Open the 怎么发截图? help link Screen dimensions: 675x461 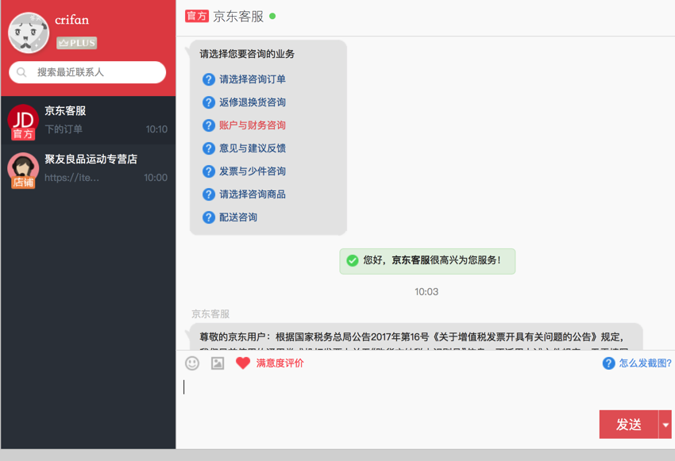tap(645, 363)
